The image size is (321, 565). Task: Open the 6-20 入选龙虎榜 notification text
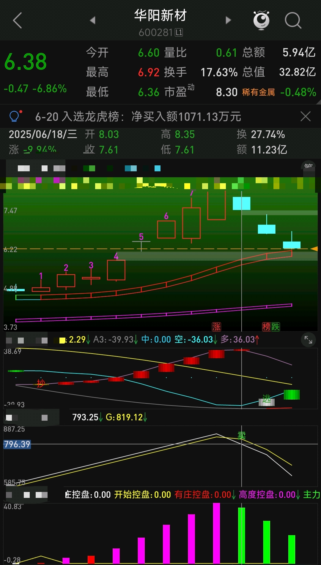[138, 116]
